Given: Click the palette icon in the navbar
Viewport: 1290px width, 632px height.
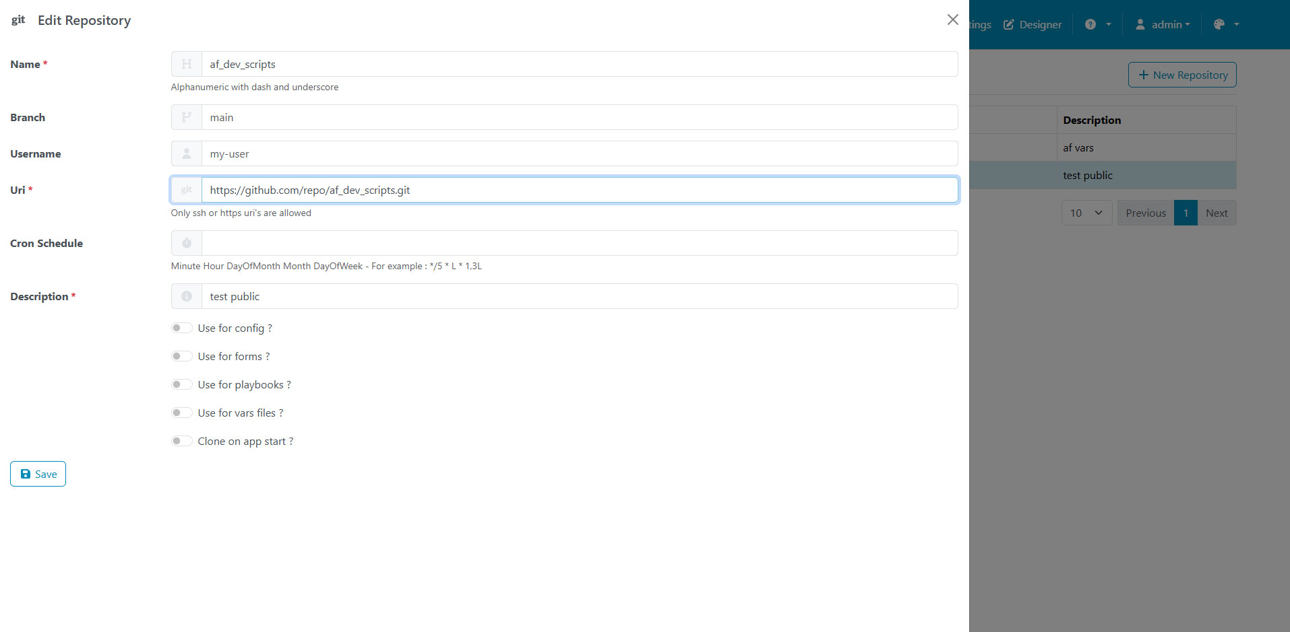Looking at the screenshot, I should click(x=1219, y=24).
